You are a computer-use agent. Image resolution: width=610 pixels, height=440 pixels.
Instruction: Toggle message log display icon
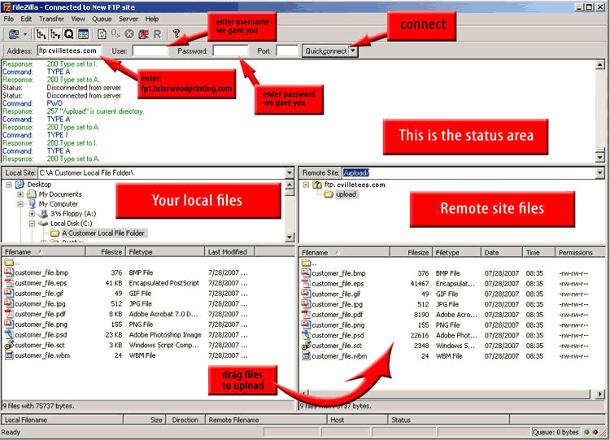83,34
